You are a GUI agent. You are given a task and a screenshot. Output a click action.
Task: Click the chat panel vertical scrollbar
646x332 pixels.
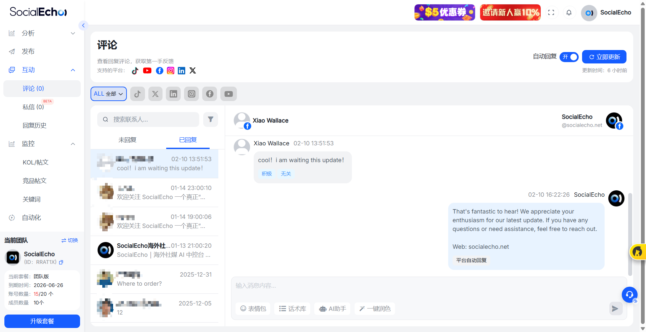point(630,235)
